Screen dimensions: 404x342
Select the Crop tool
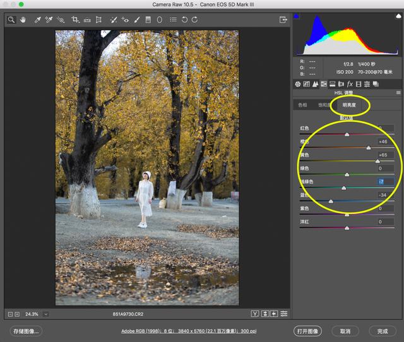75,20
